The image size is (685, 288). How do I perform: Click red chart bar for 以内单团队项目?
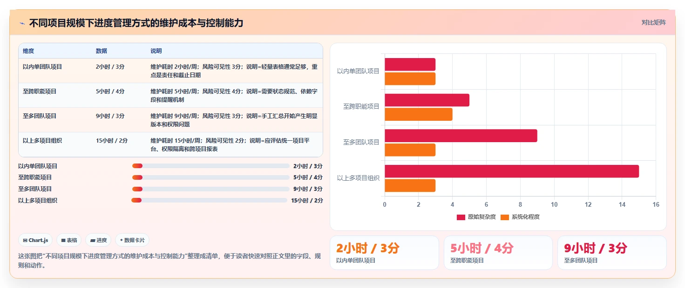coord(410,64)
